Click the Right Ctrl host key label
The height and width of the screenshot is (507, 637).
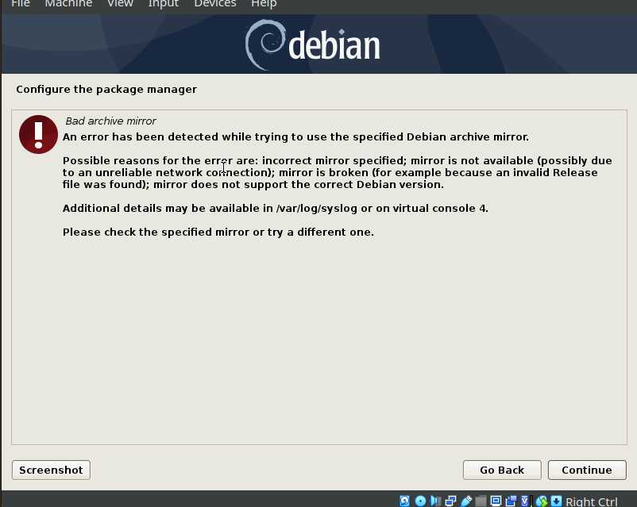pyautogui.click(x=592, y=501)
